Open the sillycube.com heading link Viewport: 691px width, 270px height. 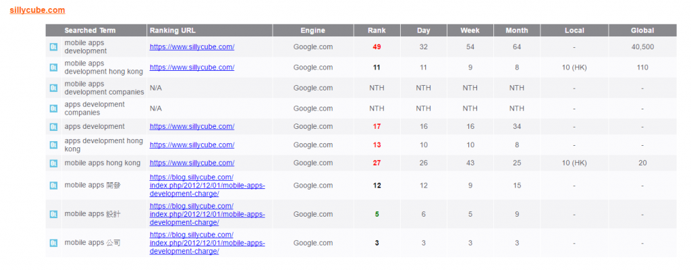click(38, 10)
